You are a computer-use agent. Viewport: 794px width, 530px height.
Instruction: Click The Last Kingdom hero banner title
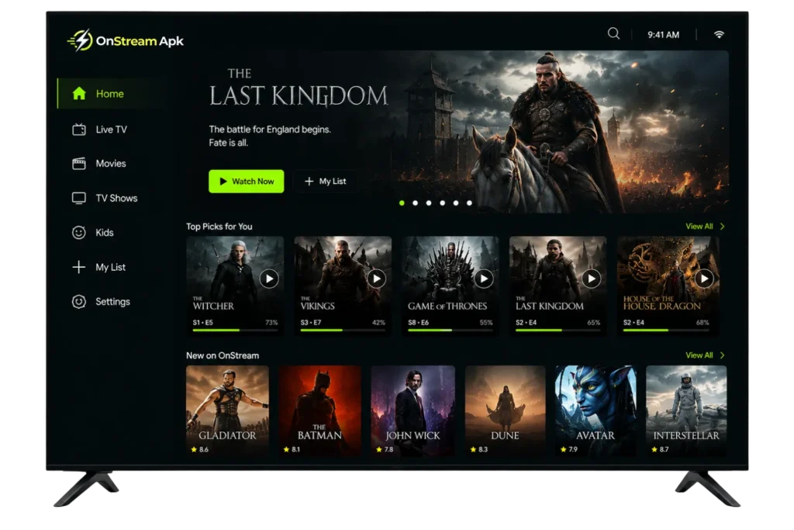(299, 88)
